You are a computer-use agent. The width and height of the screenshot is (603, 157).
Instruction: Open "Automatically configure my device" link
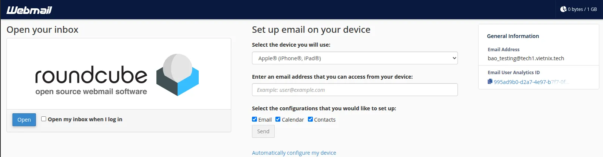click(x=294, y=153)
